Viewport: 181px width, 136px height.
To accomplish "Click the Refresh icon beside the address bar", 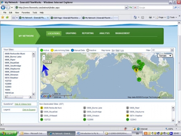I will [131, 8].
